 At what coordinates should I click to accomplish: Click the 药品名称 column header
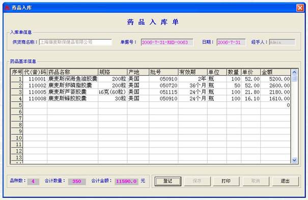coord(72,72)
